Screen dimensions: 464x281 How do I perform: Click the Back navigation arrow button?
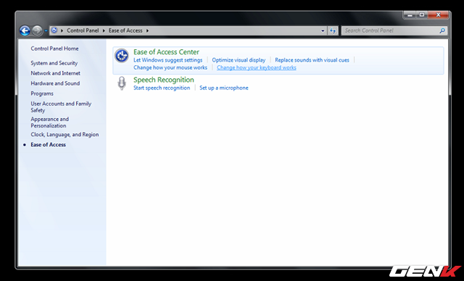[x=25, y=30]
